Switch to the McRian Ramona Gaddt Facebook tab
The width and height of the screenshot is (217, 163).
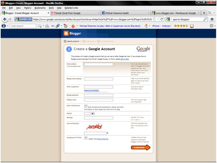click(x=126, y=13)
